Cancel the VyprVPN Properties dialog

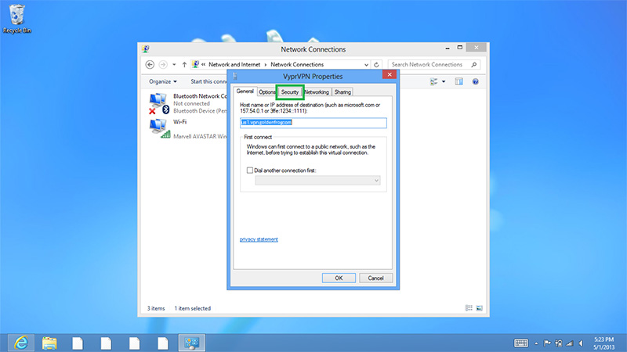point(375,278)
